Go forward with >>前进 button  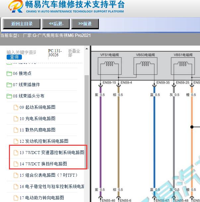[x=85, y=24]
